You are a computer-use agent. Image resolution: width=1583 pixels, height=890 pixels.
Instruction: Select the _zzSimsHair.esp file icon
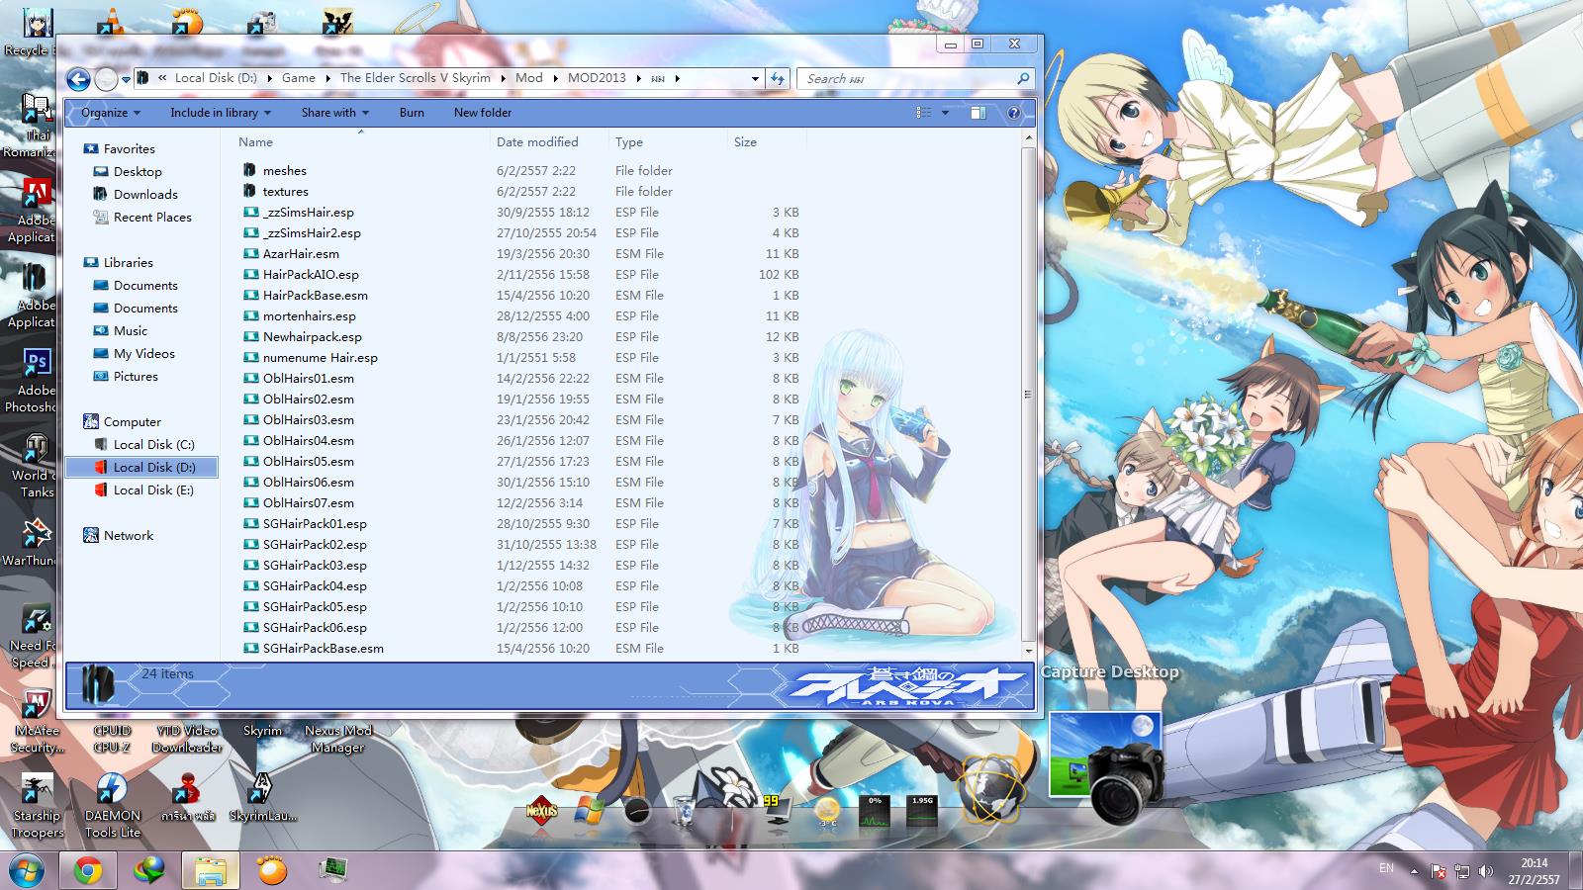coord(249,213)
